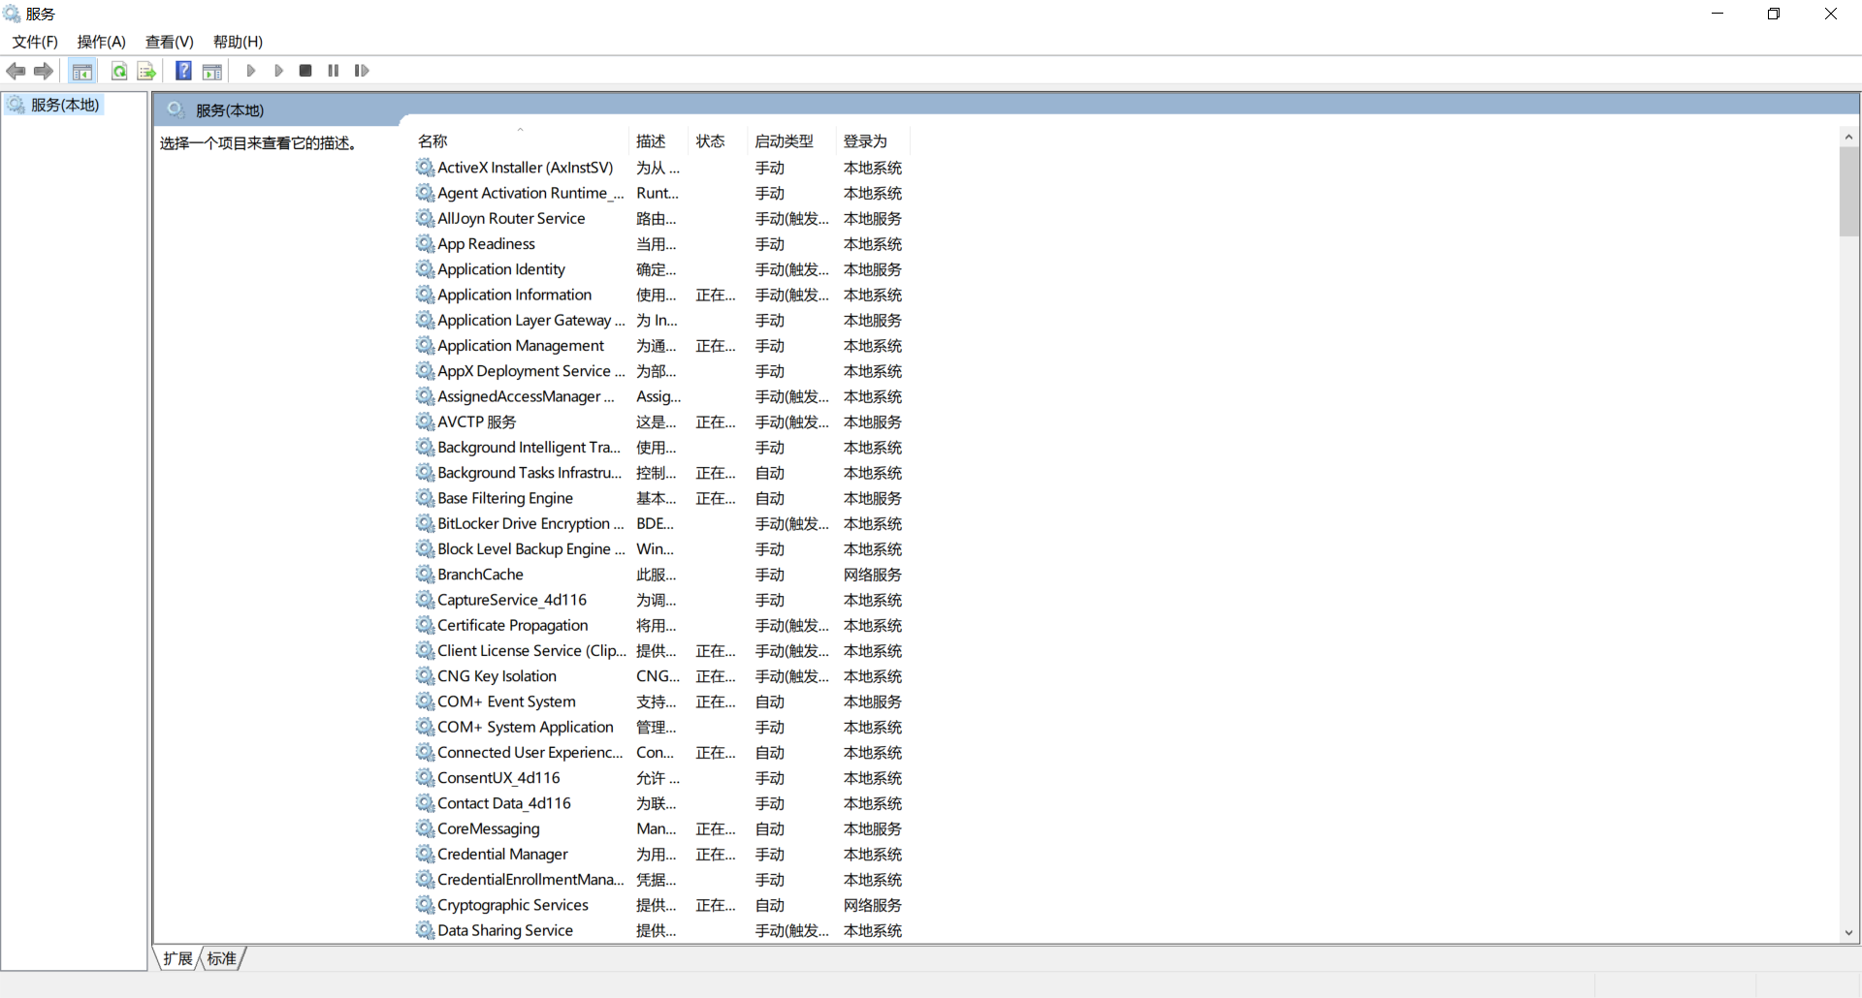Click the gear icon next to AllJoyn Router Service

pyautogui.click(x=425, y=219)
